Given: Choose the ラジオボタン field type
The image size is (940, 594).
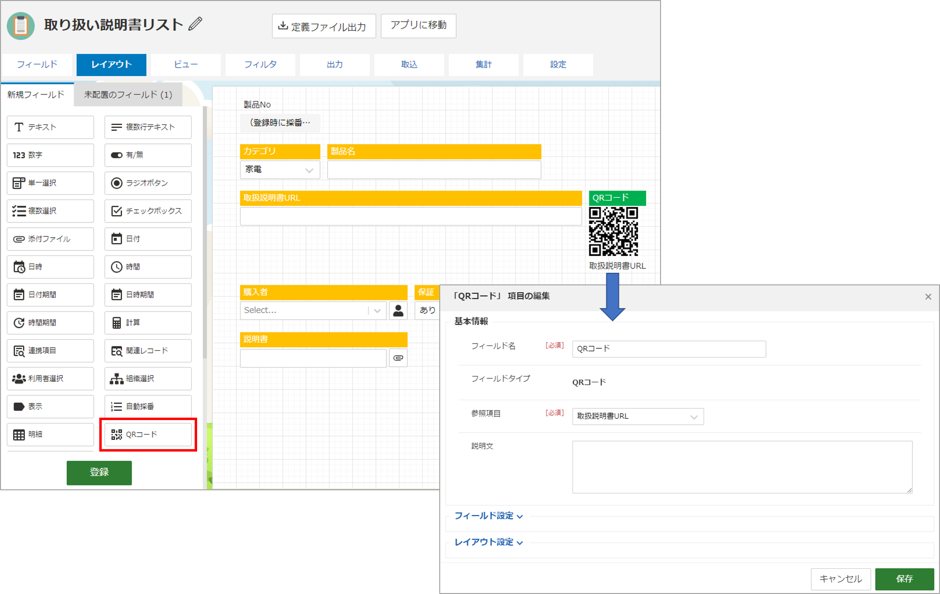Looking at the screenshot, I should pos(148,183).
